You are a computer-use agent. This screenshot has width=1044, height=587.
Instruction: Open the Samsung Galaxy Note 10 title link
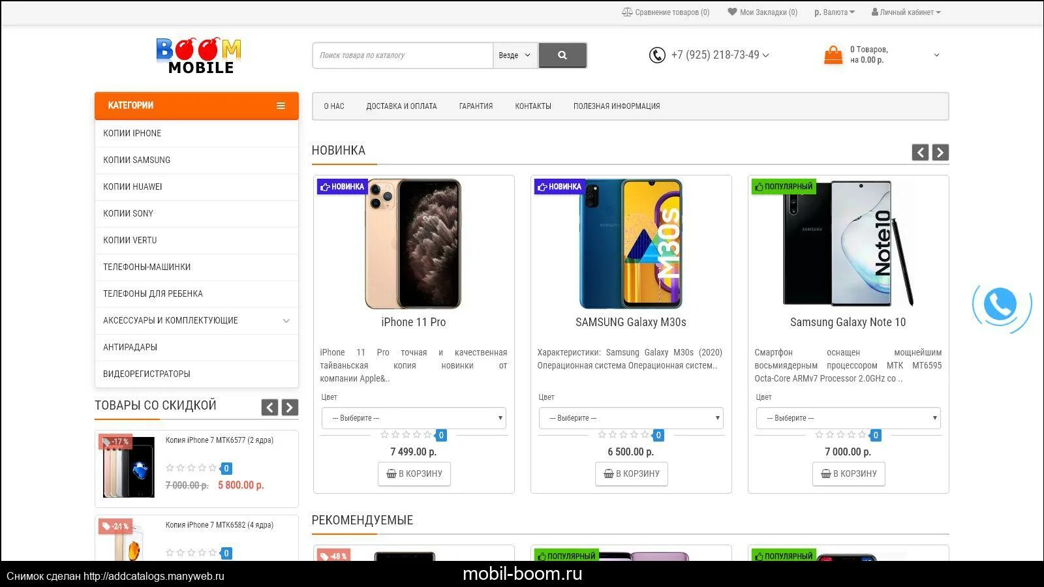click(x=848, y=322)
